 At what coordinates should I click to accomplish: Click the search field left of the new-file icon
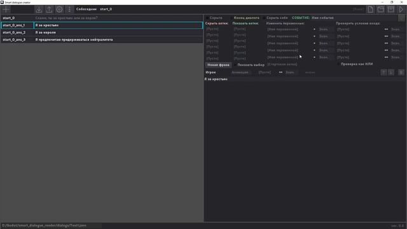coord(358,10)
